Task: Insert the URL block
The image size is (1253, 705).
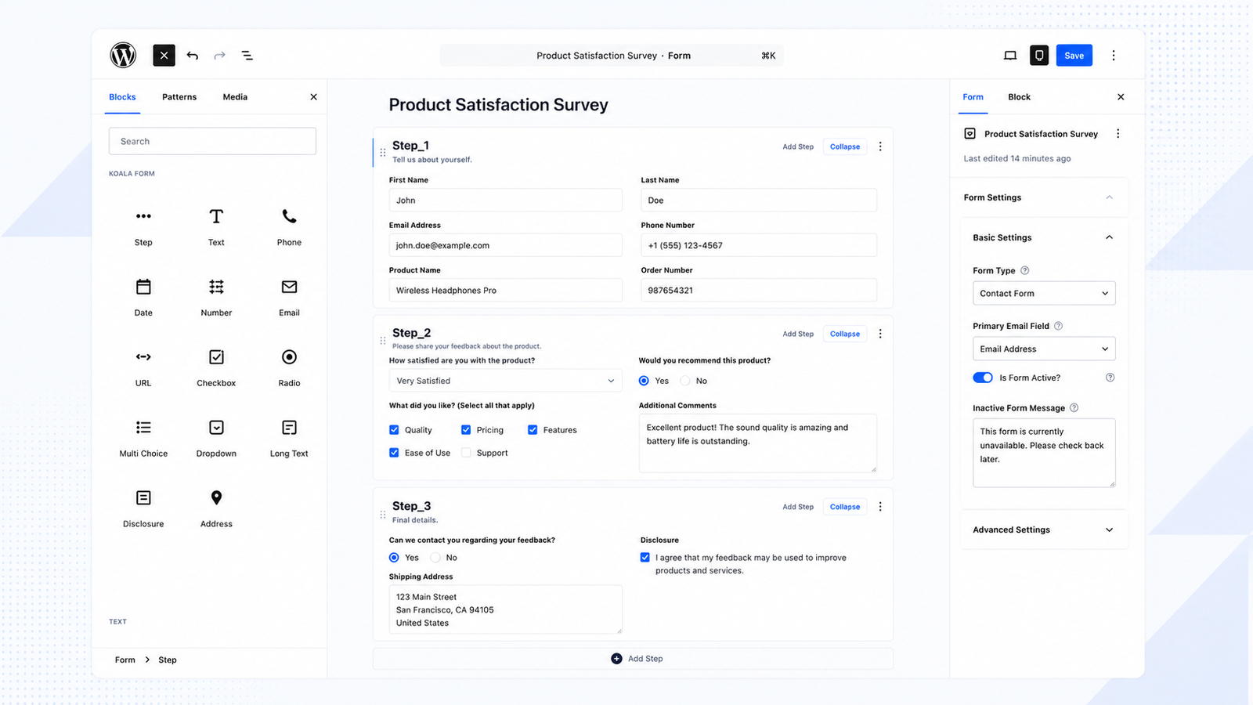Action: pyautogui.click(x=143, y=367)
